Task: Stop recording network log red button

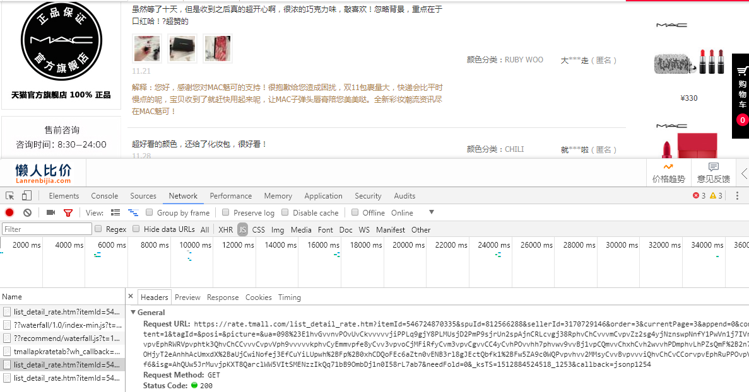Action: 9,212
